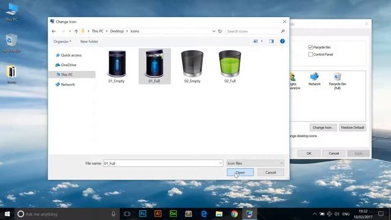The image size is (391, 220).
Task: Open Task View on taskbar
Action: point(127,214)
